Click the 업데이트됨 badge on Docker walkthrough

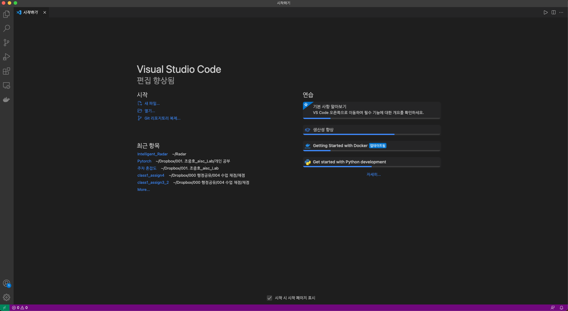tap(378, 146)
